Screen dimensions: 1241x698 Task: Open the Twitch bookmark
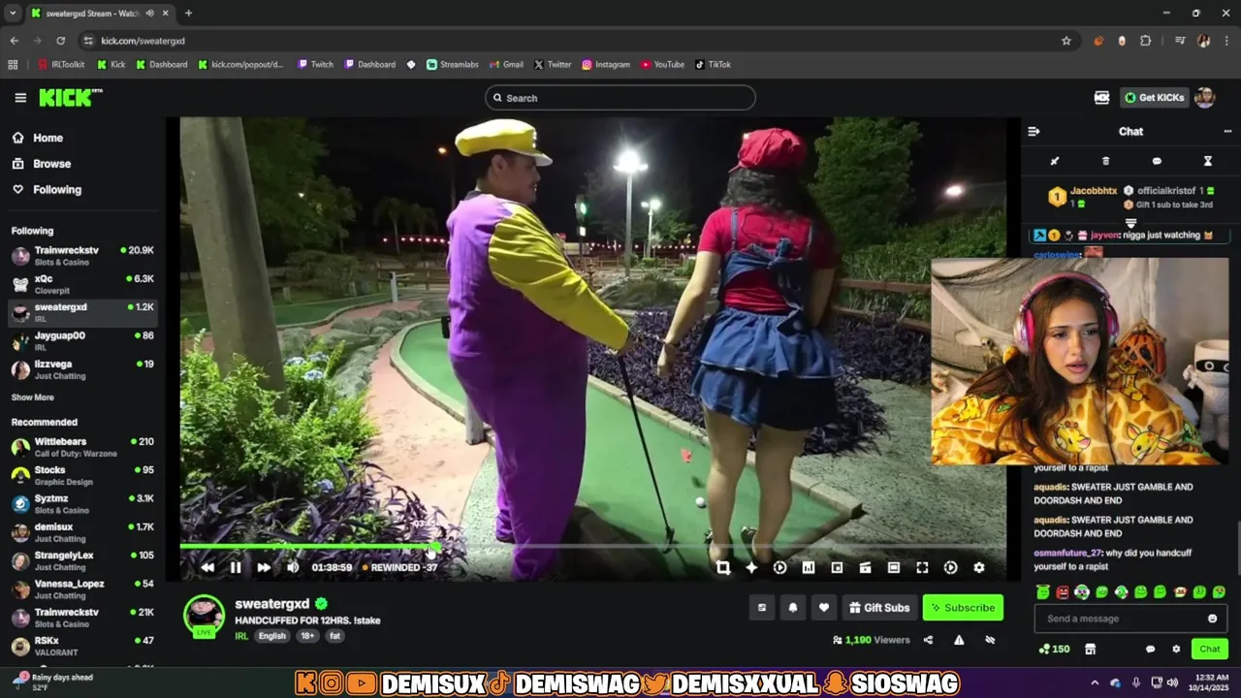(x=315, y=64)
